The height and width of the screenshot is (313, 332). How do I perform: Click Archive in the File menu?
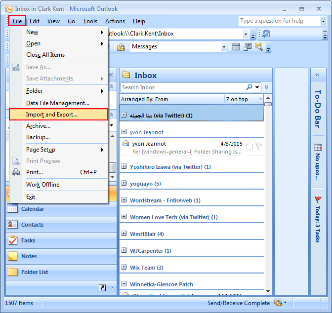[59, 126]
